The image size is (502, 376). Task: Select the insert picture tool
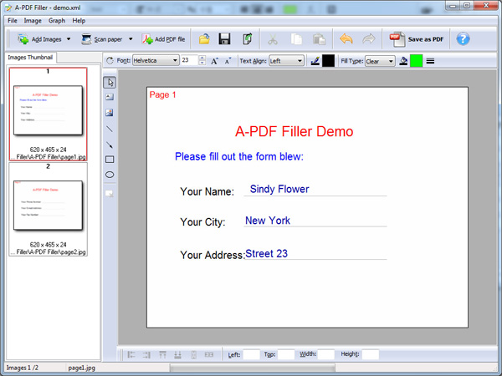110,113
